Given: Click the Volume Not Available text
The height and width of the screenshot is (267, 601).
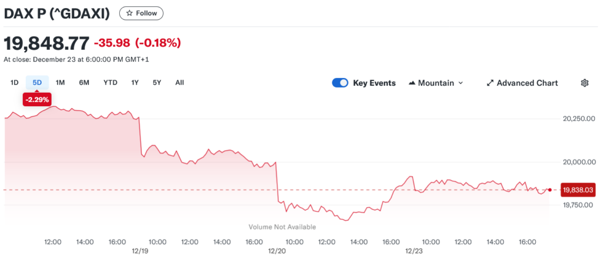Looking at the screenshot, I should pos(282,227).
